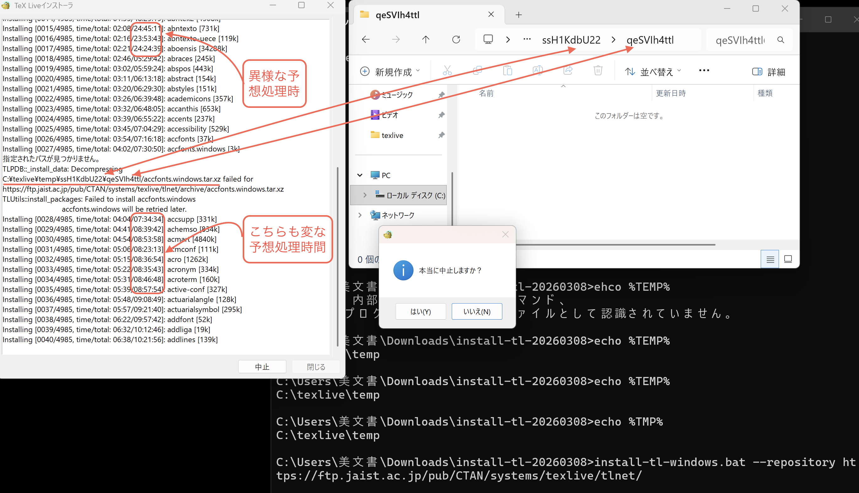Collapse the PC tree node

coord(360,175)
